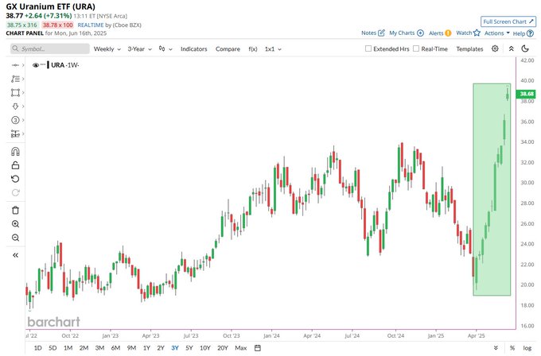Expand crosshair tool options arrow
The height and width of the screenshot is (356, 541).
tap(23, 65)
